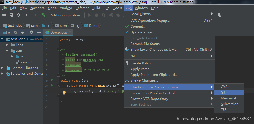Select Mercurial in checkout submenu
The height and width of the screenshot is (124, 254).
229,98
